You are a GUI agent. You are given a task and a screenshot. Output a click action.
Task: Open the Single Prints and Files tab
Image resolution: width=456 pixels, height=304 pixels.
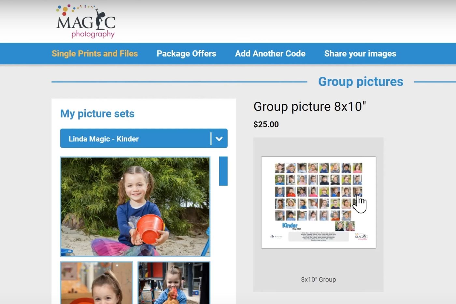point(95,54)
